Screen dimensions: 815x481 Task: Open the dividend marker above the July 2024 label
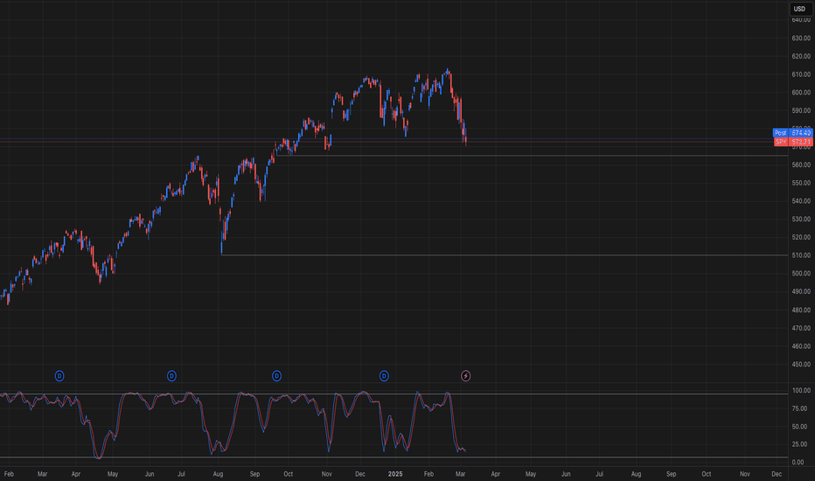[171, 376]
